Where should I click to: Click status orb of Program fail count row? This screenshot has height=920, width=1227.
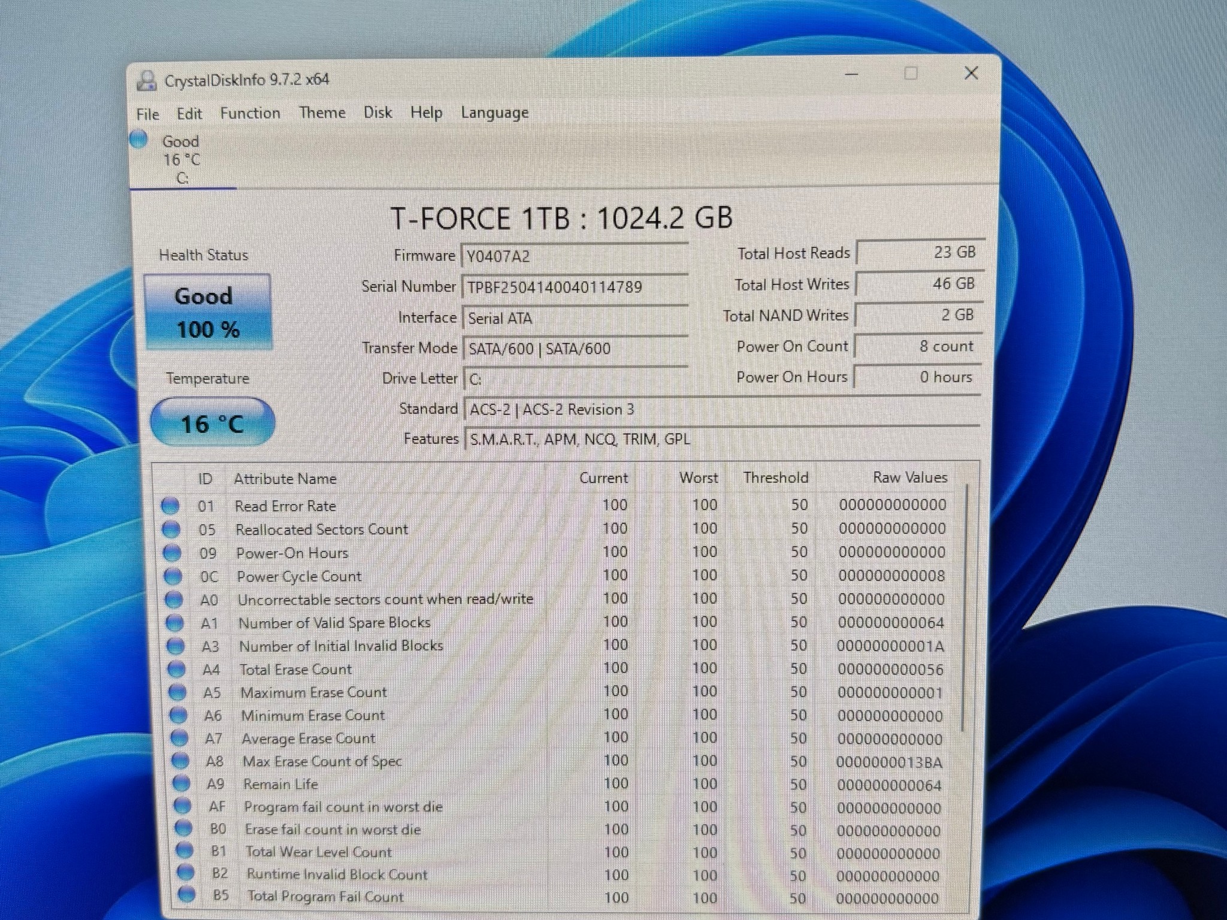point(182,806)
